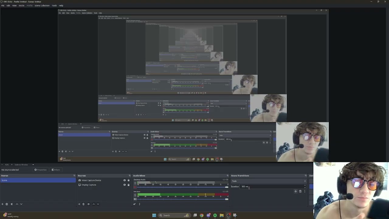Toggle visibility of Video Capture Device
Image resolution: width=389 pixels, height=219 pixels.
(x=124, y=180)
